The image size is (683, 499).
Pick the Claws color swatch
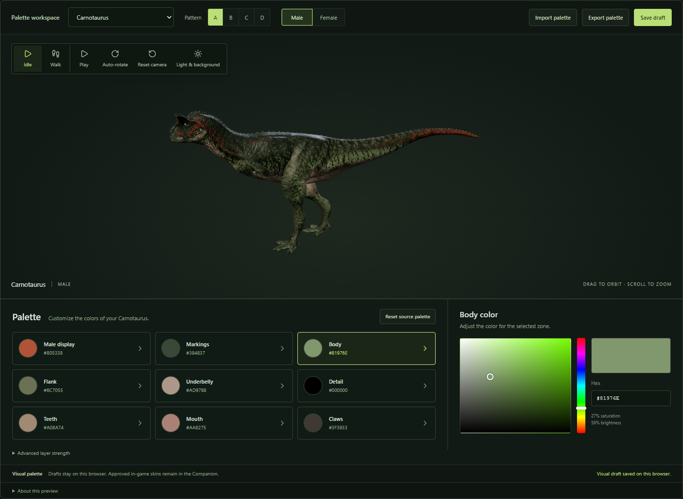(313, 423)
